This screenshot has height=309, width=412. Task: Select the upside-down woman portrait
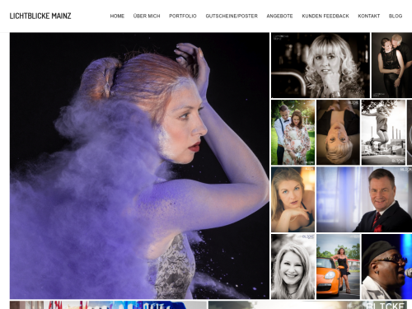pos(338,133)
